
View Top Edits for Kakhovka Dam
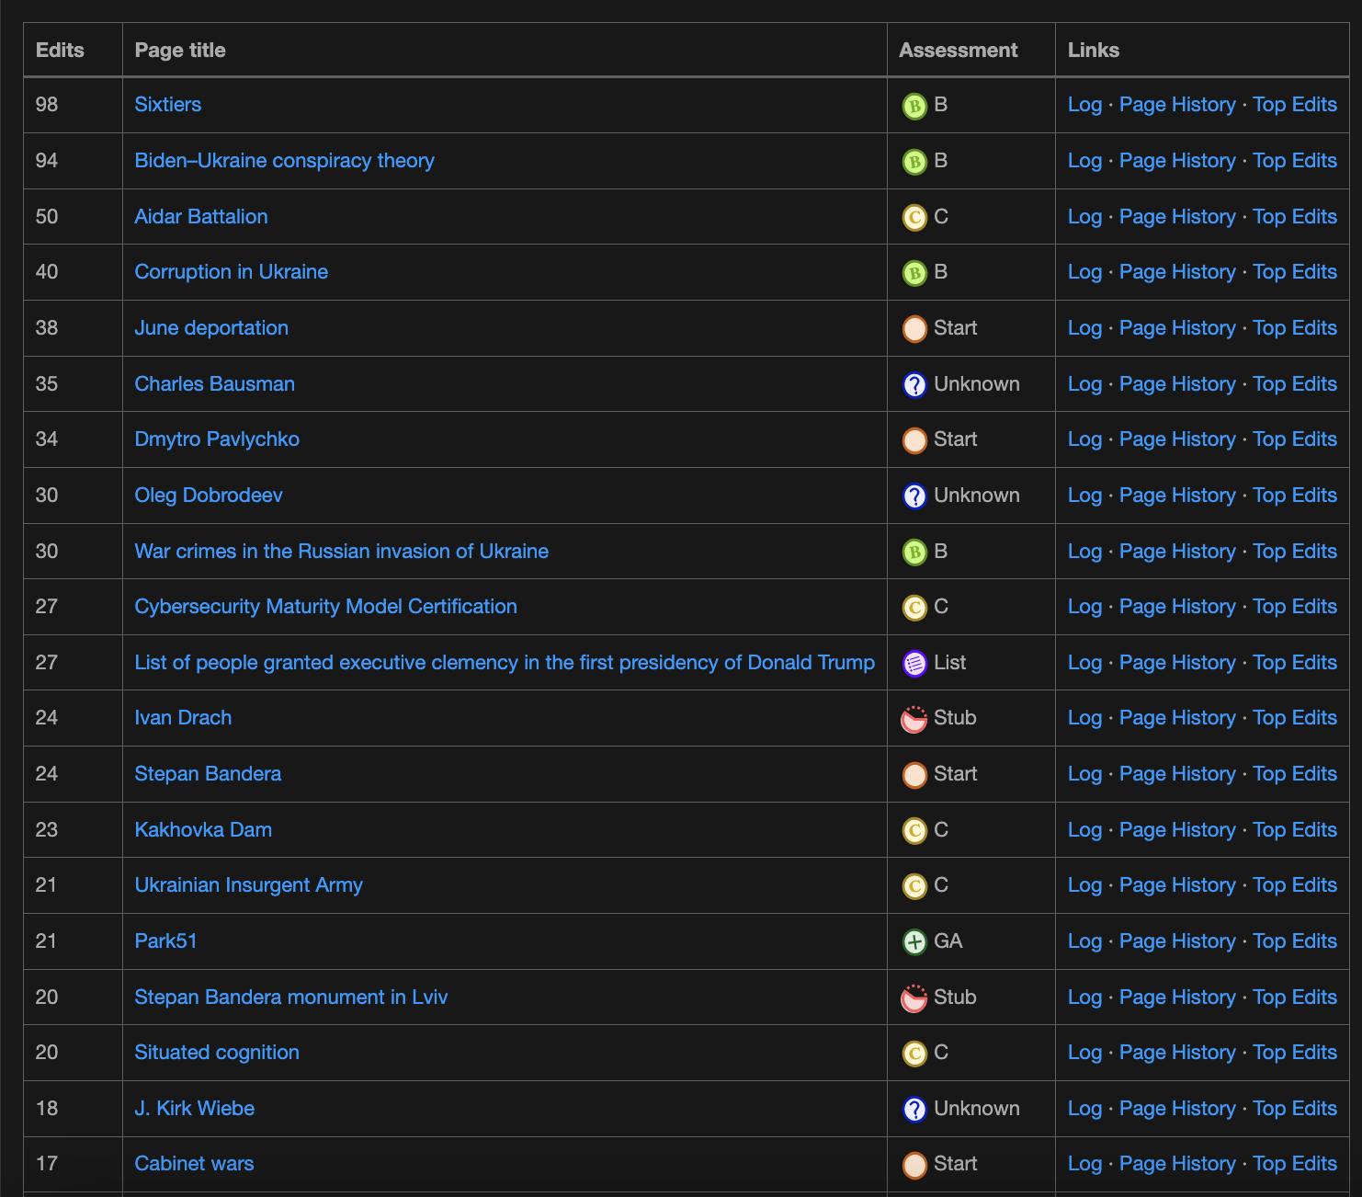pyautogui.click(x=1295, y=830)
